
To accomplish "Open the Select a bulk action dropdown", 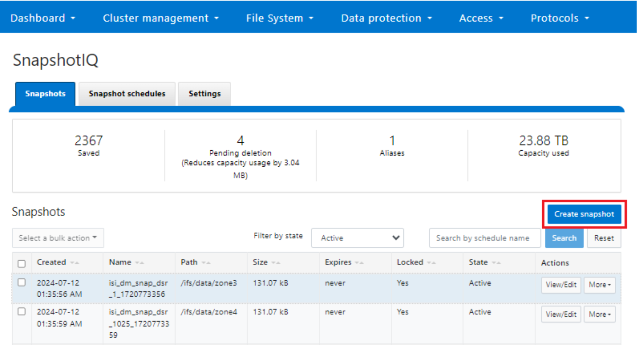I will coord(58,238).
